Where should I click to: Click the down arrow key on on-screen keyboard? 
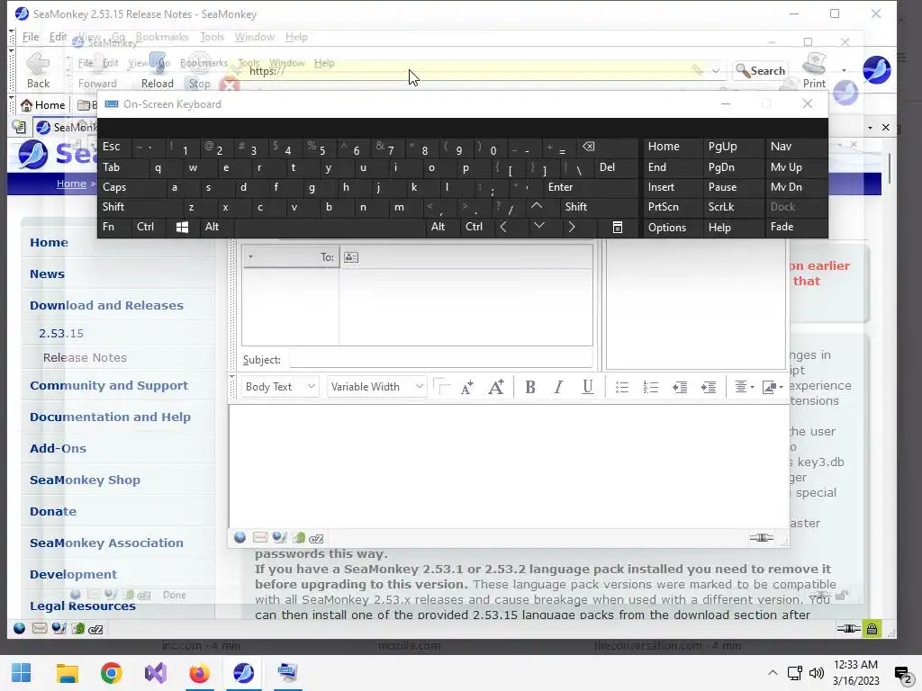539,226
